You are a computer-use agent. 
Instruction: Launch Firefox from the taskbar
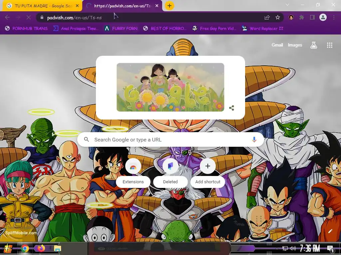[x=41, y=248]
